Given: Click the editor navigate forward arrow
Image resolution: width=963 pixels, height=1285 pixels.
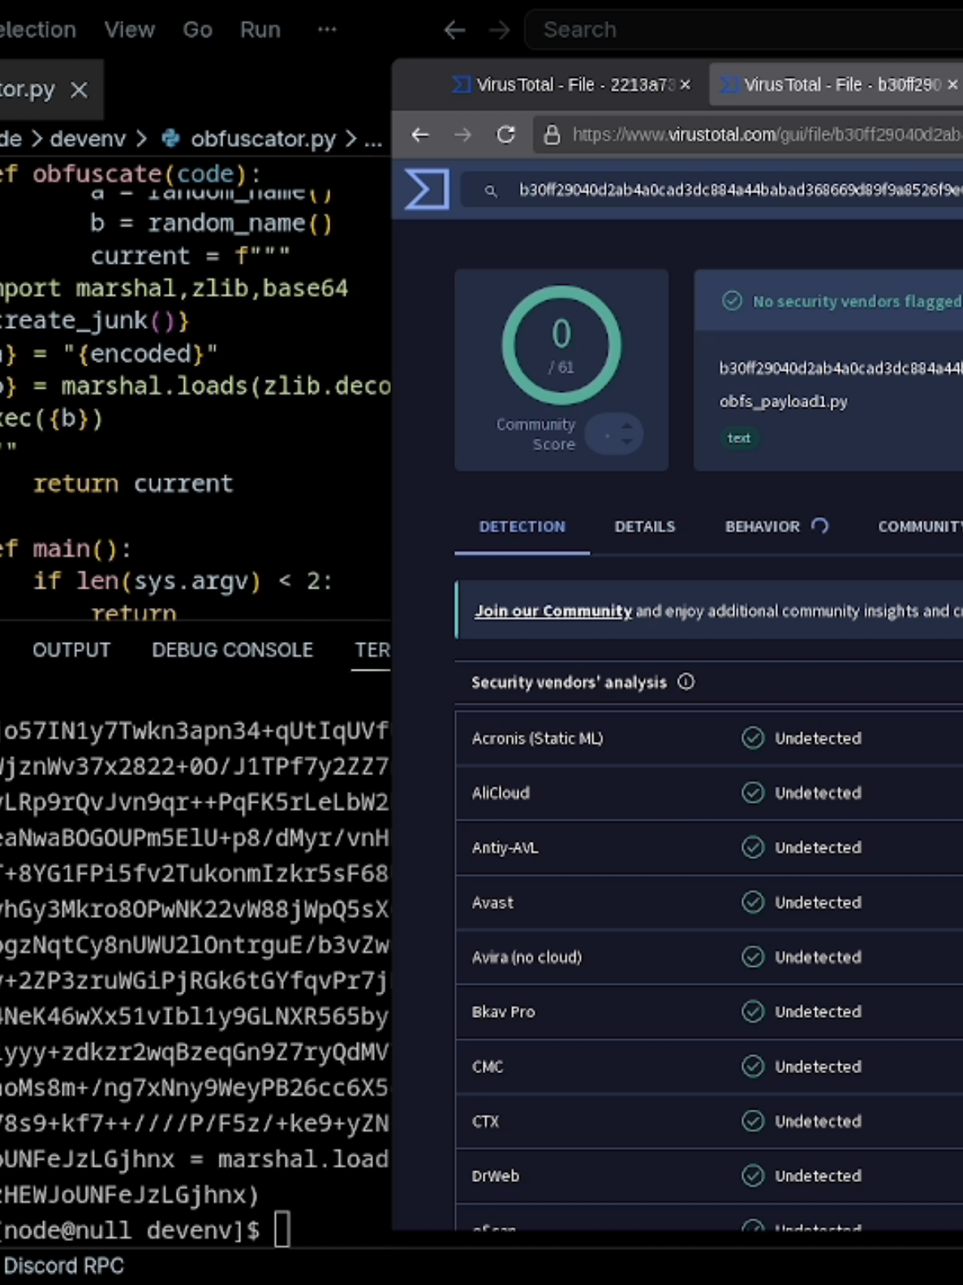Looking at the screenshot, I should [x=499, y=30].
